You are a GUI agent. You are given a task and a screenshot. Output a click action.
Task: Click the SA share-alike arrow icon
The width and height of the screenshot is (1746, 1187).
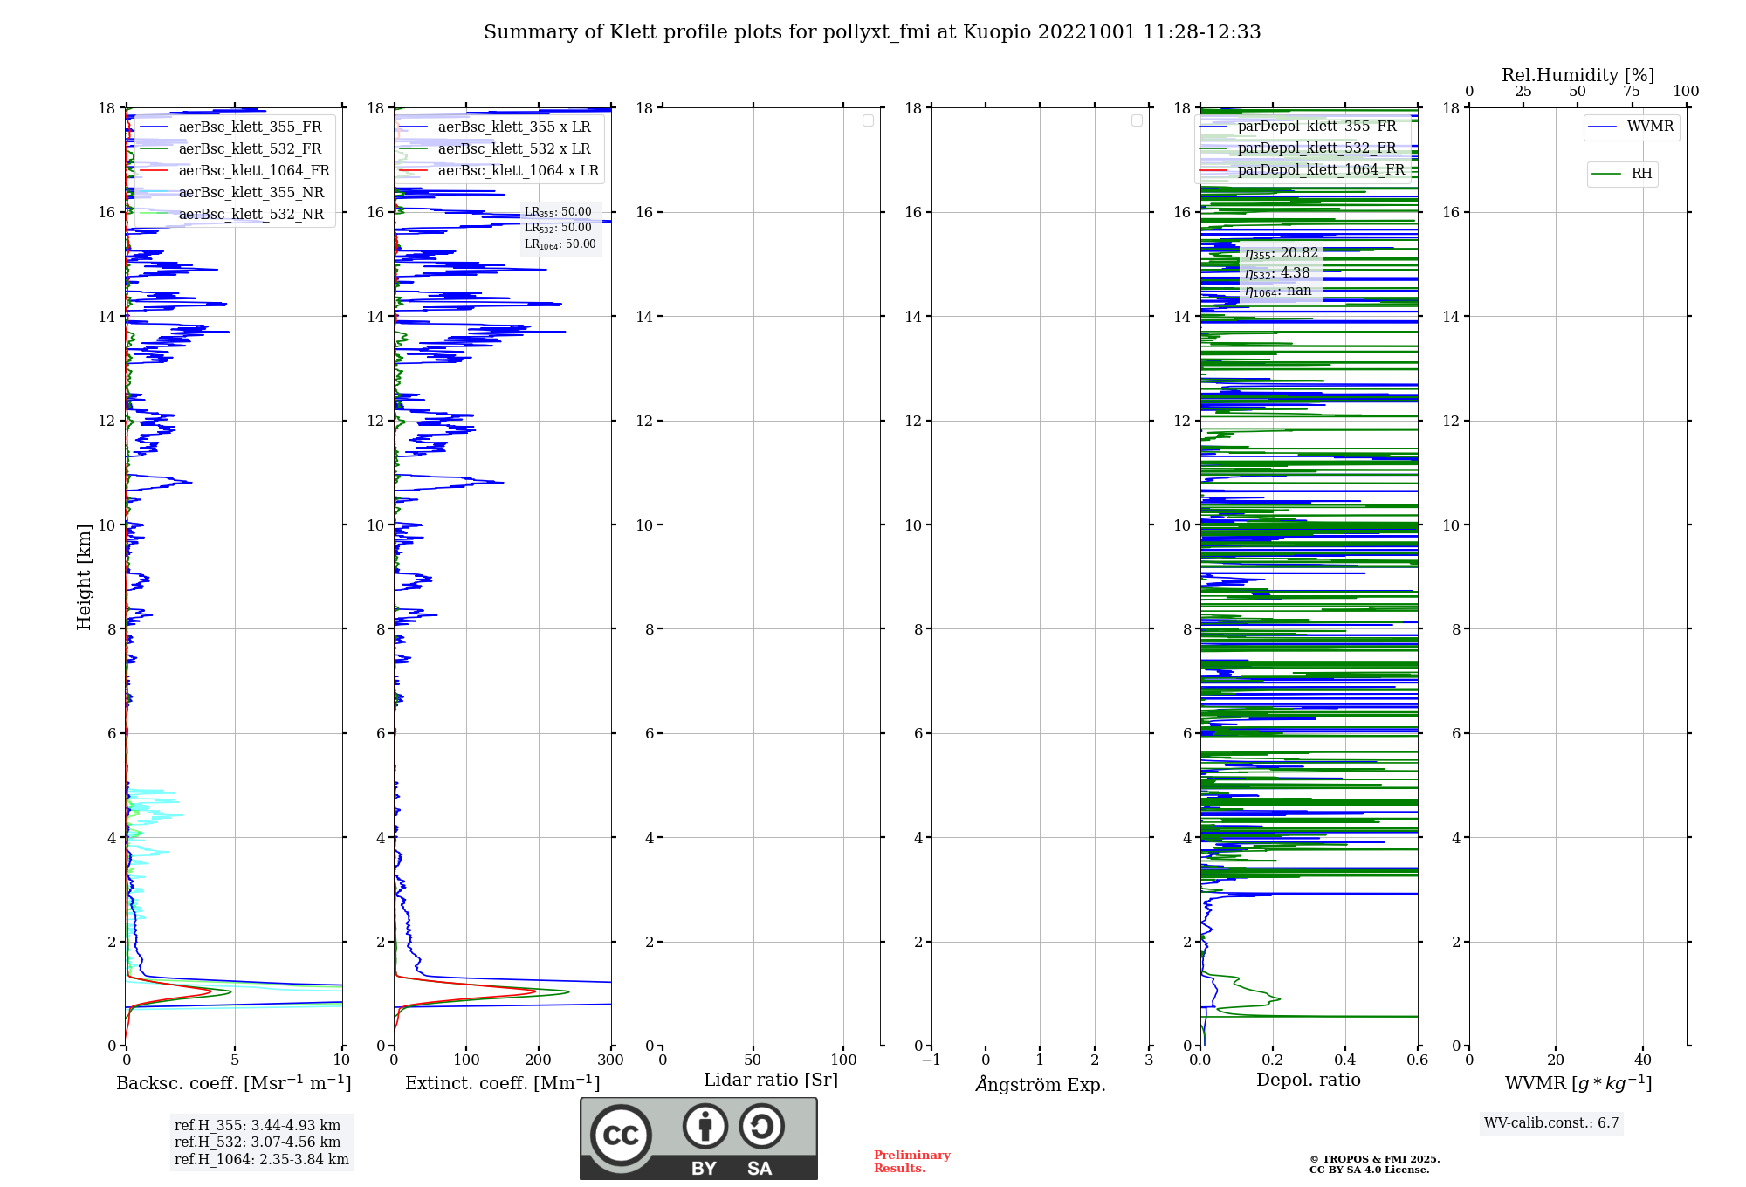tap(761, 1126)
